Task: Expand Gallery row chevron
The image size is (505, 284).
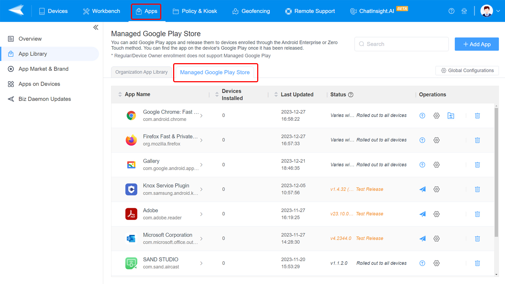Action: point(201,165)
